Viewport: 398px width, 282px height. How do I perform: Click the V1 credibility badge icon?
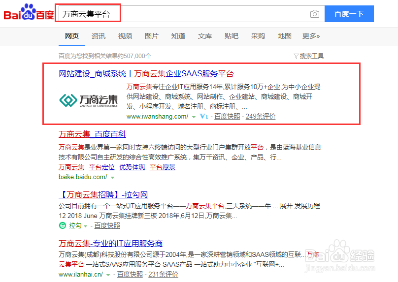pos(204,117)
